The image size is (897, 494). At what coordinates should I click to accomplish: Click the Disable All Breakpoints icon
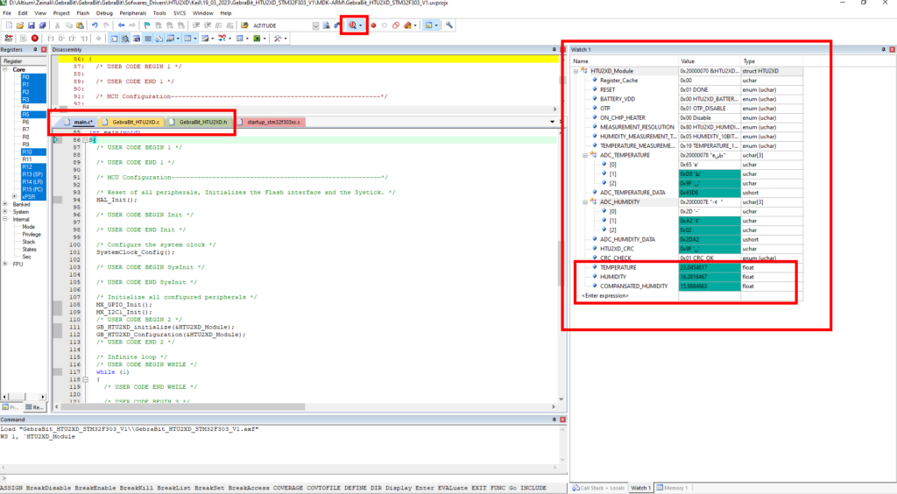[395, 25]
